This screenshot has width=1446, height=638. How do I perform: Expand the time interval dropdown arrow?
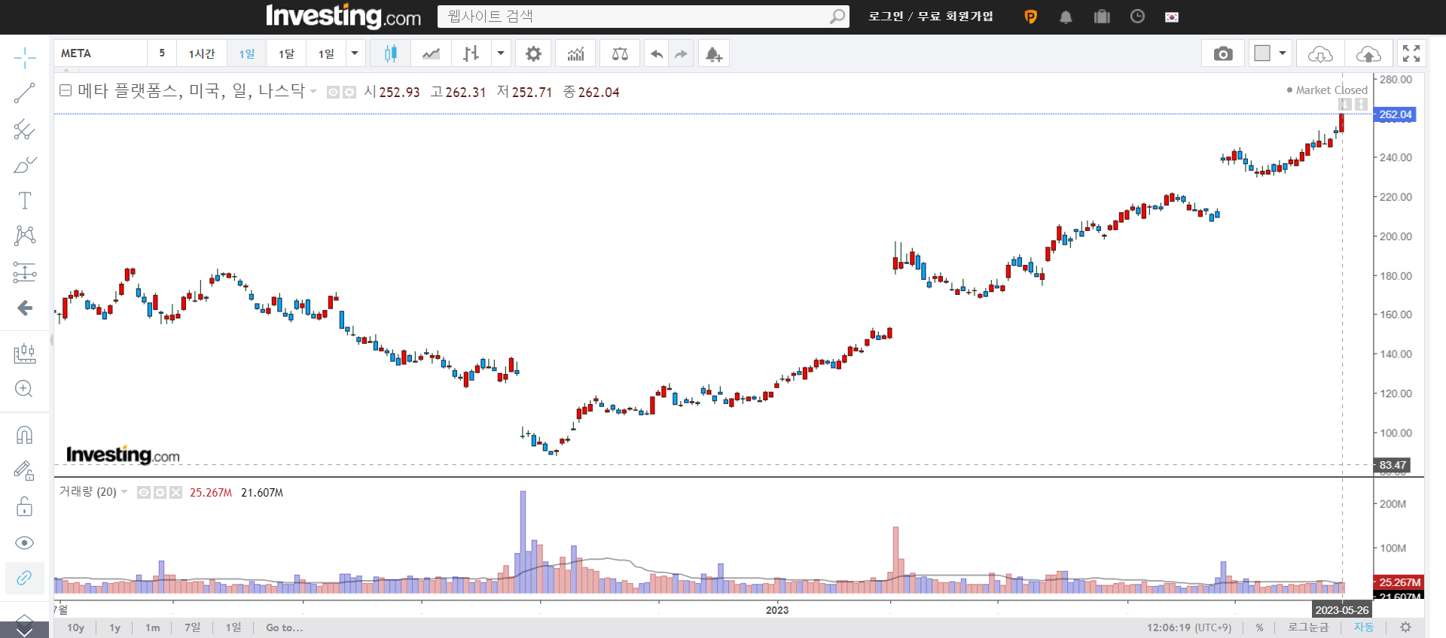pos(355,53)
